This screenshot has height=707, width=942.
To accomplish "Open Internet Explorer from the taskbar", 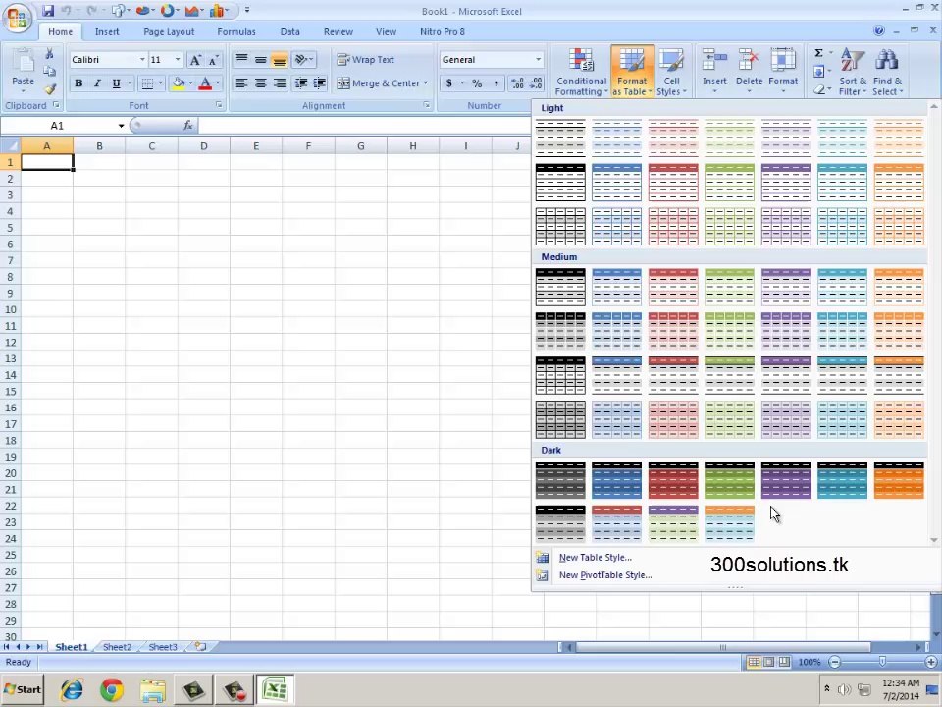I will 72,689.
